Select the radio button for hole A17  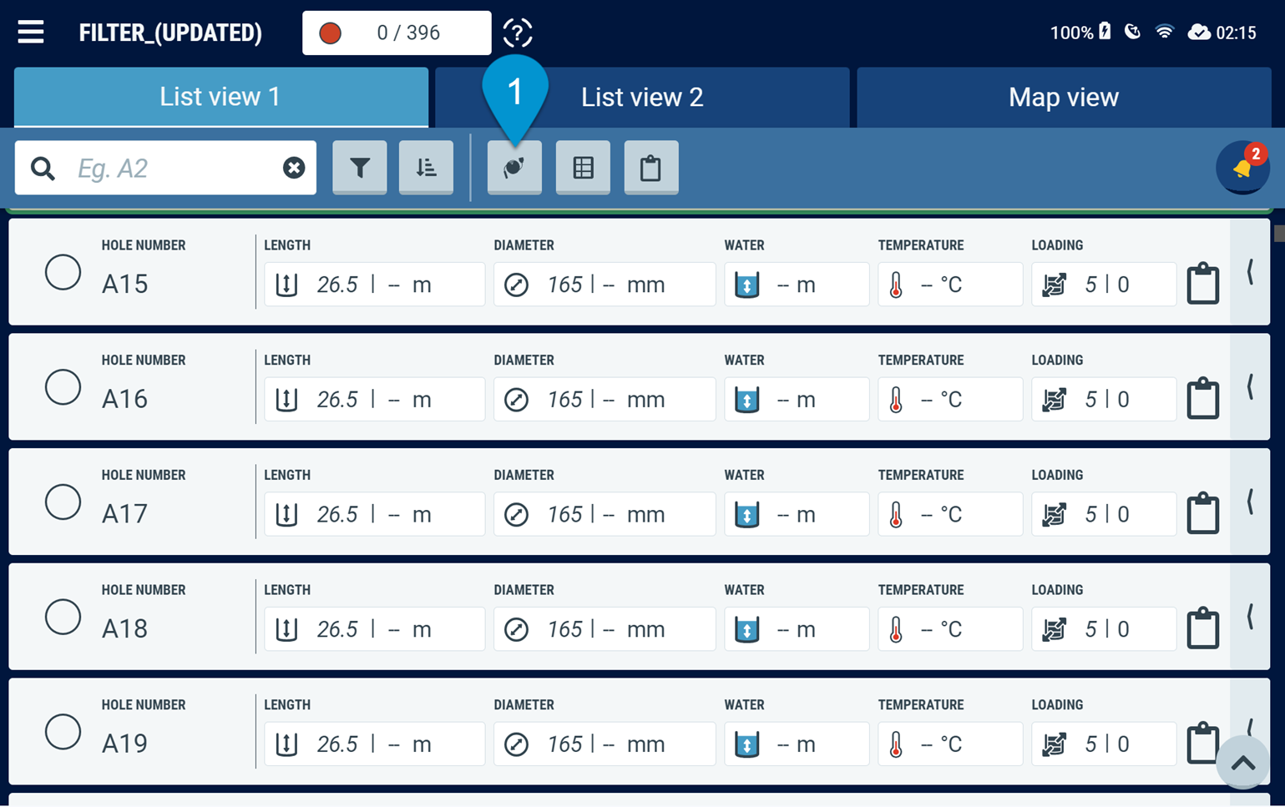(x=63, y=502)
